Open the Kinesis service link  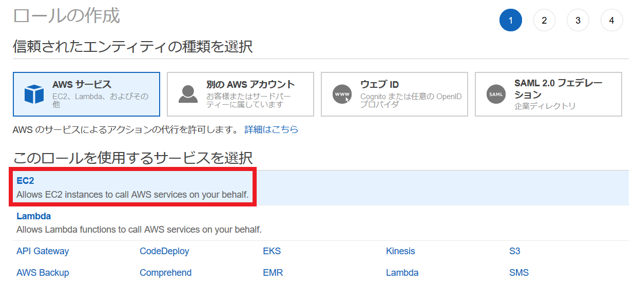coord(400,251)
